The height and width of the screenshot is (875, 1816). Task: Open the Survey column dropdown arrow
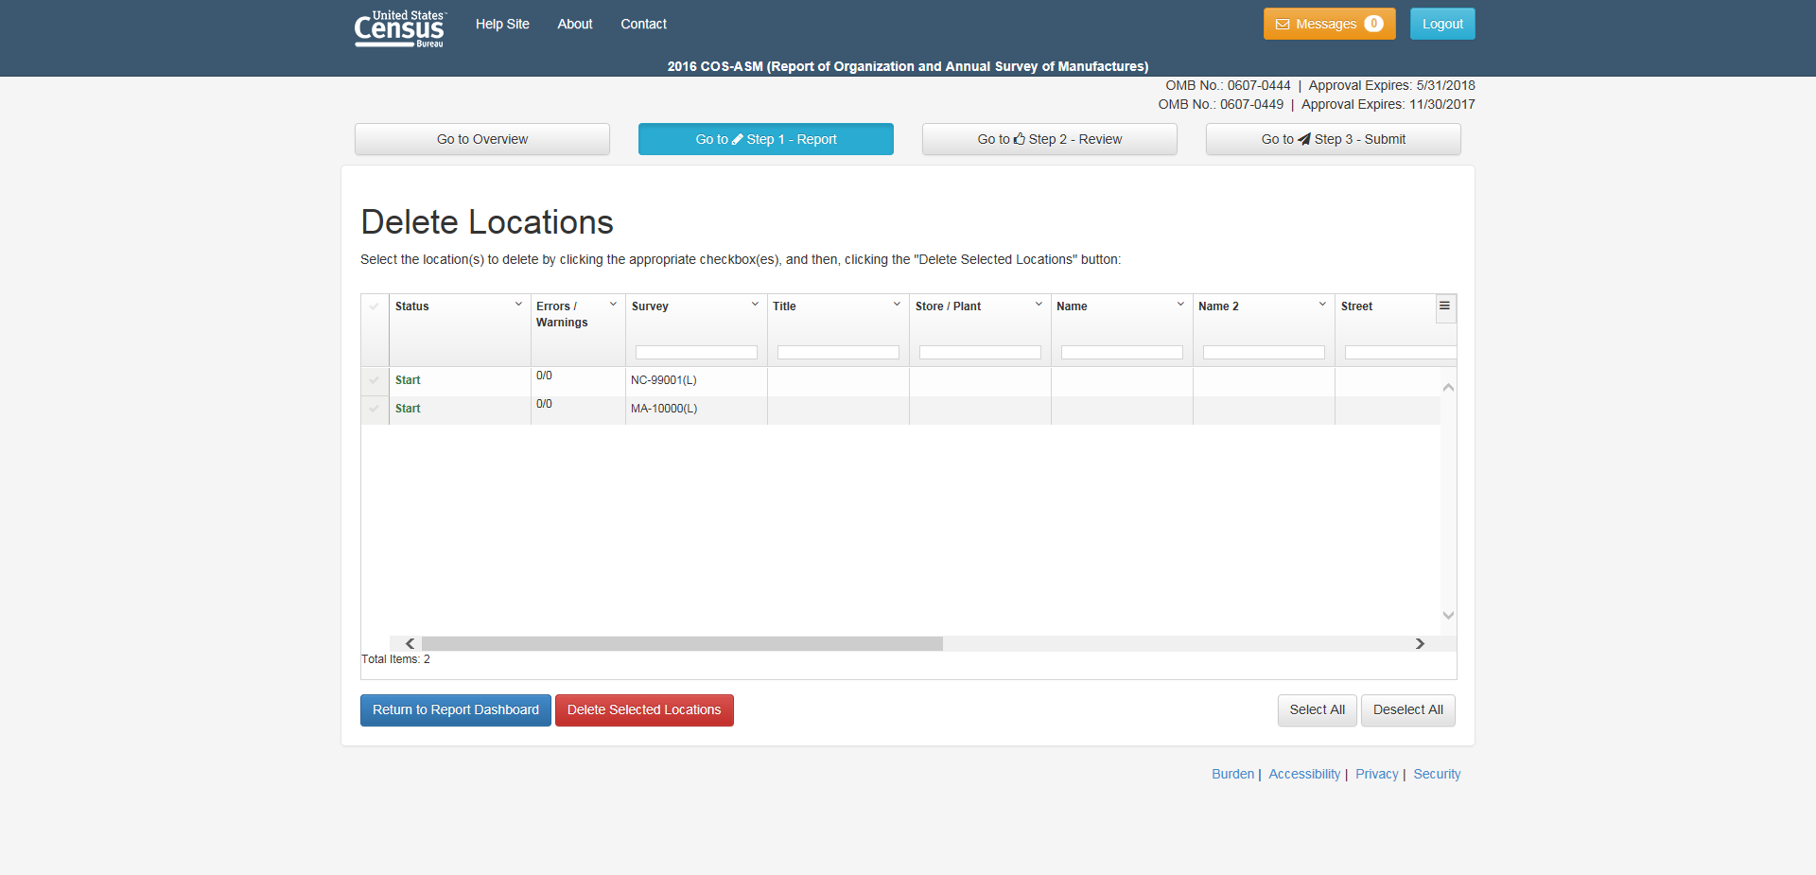755,305
